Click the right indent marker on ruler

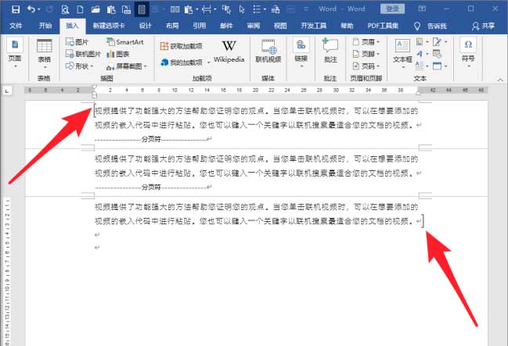[x=418, y=93]
